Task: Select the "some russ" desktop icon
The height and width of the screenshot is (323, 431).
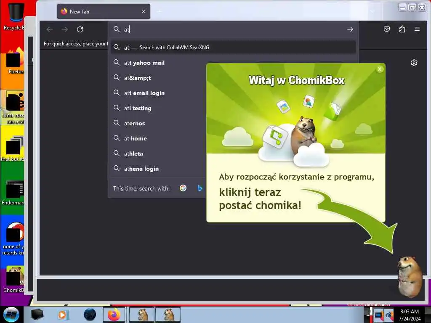Action: 13,108
